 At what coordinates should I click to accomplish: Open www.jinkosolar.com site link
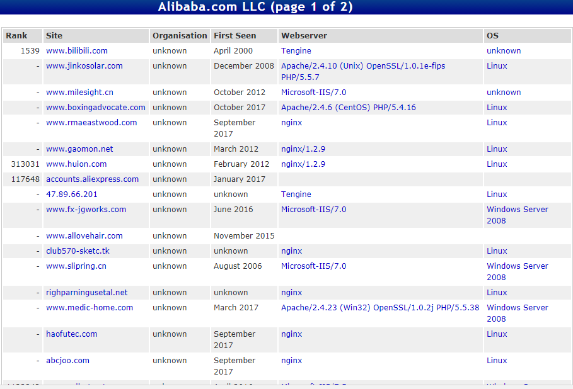[84, 66]
